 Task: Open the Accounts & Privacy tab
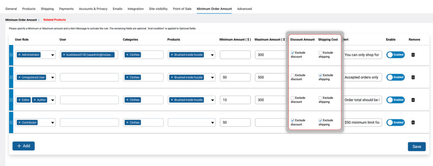point(93,9)
